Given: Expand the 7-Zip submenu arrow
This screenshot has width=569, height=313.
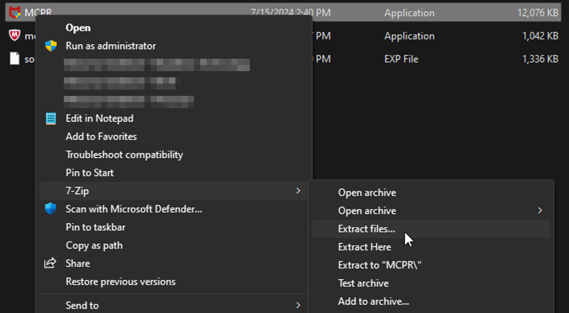Looking at the screenshot, I should (x=298, y=191).
